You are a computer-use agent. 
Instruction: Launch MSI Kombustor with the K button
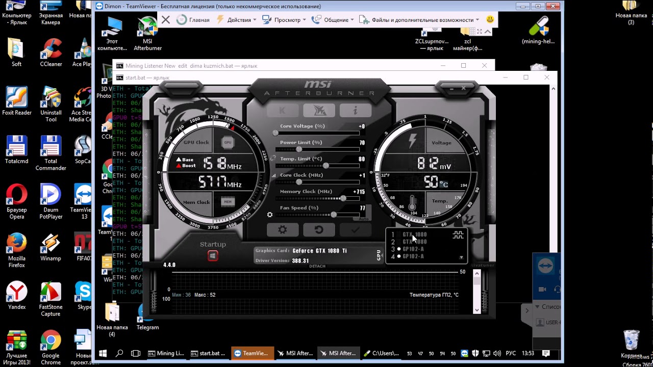coord(282,111)
